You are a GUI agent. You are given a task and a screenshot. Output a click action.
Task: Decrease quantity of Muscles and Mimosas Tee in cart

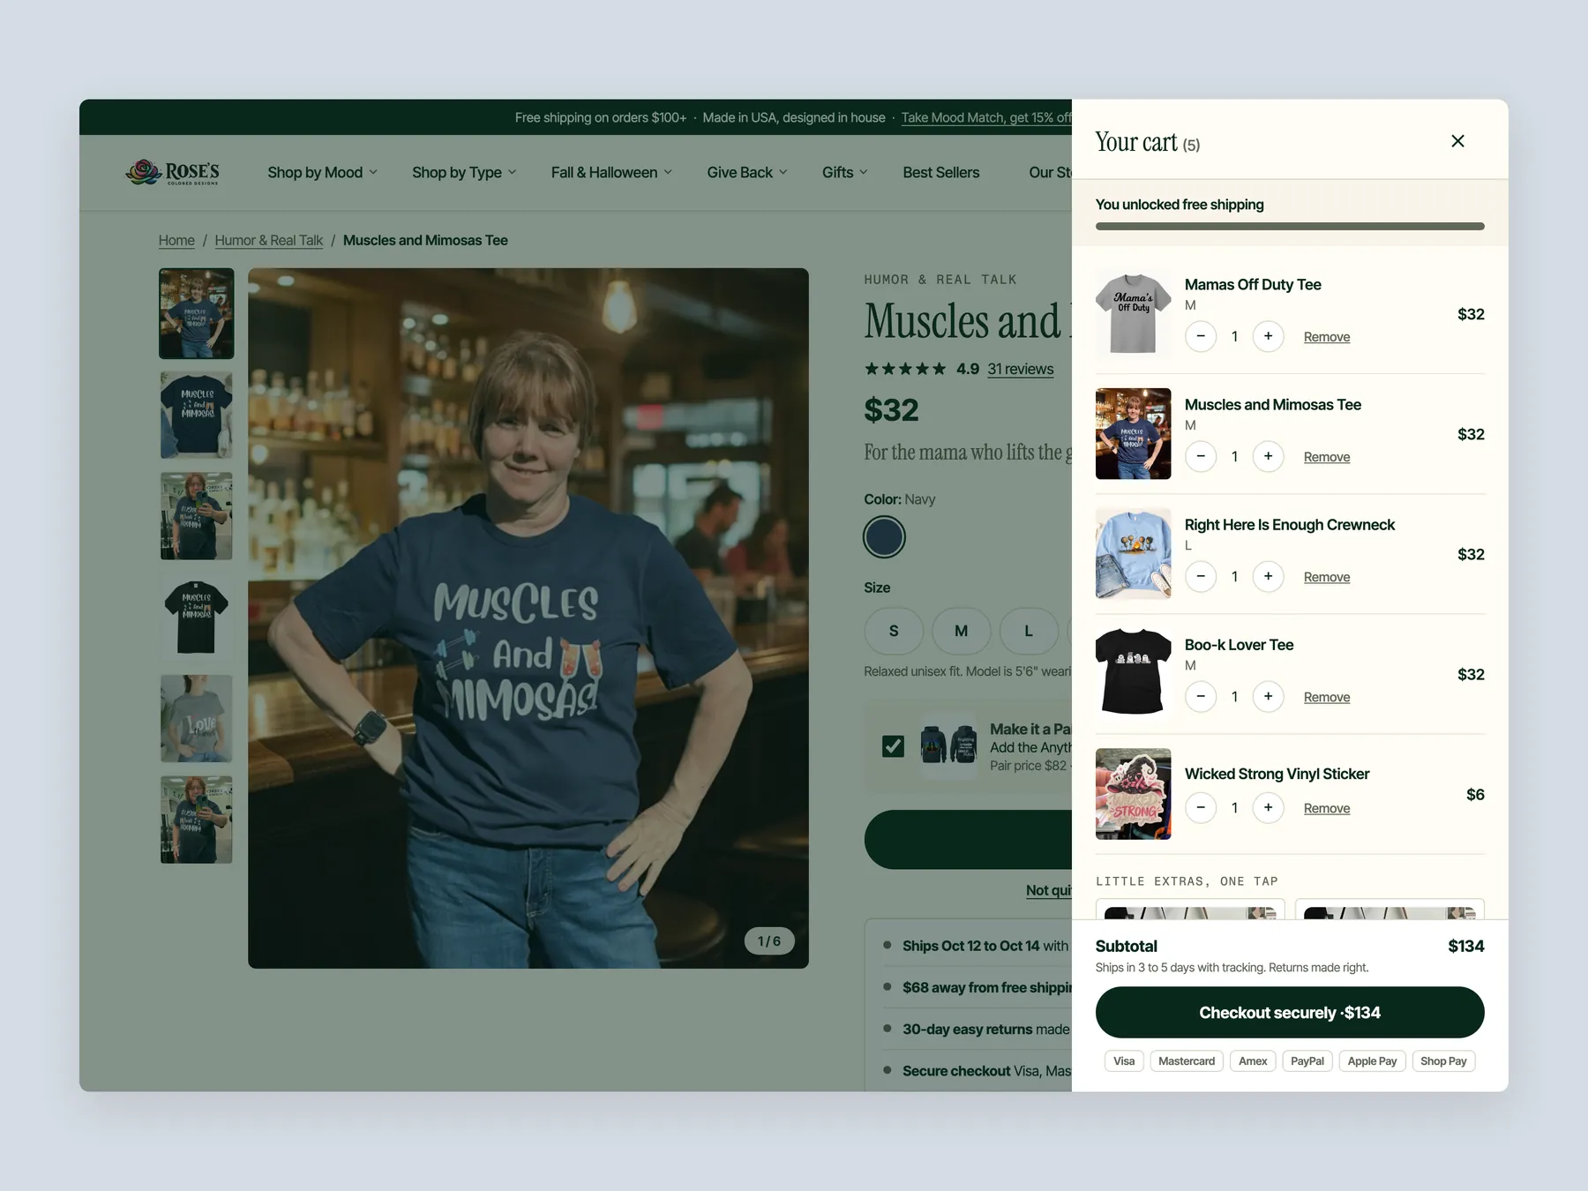click(x=1201, y=456)
